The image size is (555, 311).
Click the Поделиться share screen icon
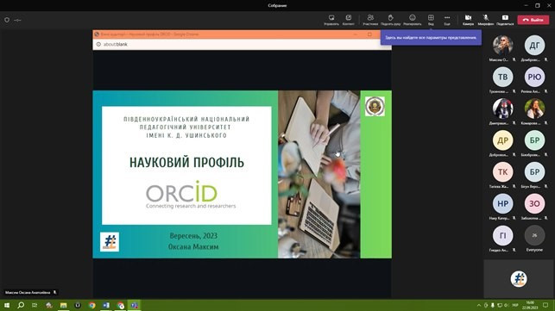click(505, 20)
